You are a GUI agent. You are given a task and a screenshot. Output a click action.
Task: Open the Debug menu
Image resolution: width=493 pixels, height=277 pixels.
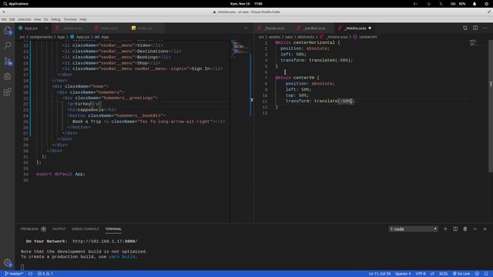55,19
